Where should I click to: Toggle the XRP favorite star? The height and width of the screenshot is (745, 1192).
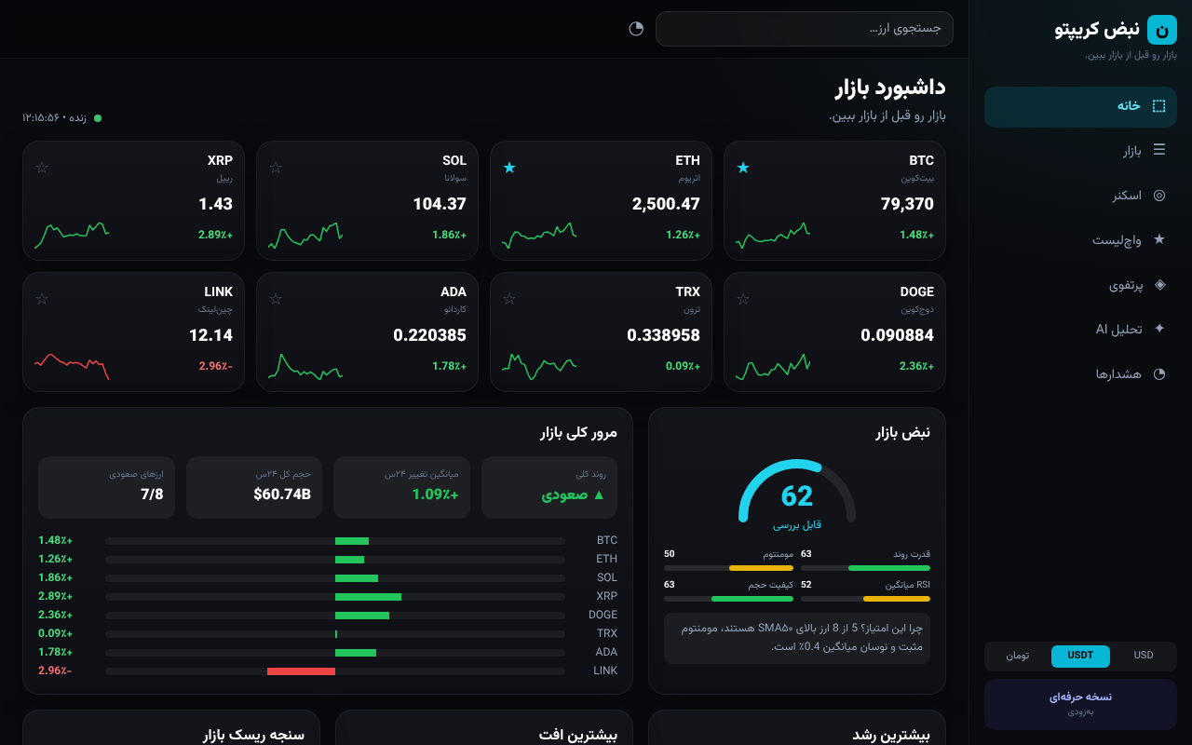(x=42, y=168)
